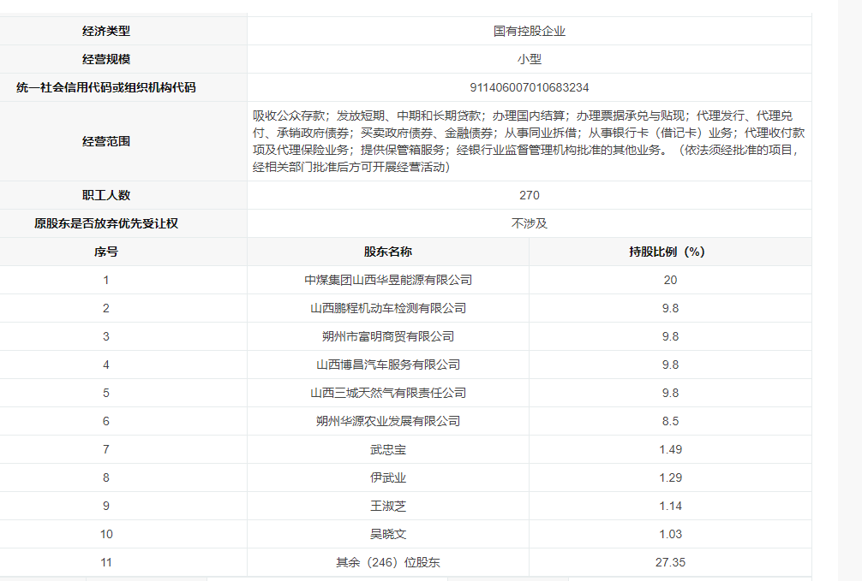Click the 1.14 shareholding value
Screen dimensions: 862x581
pos(671,507)
